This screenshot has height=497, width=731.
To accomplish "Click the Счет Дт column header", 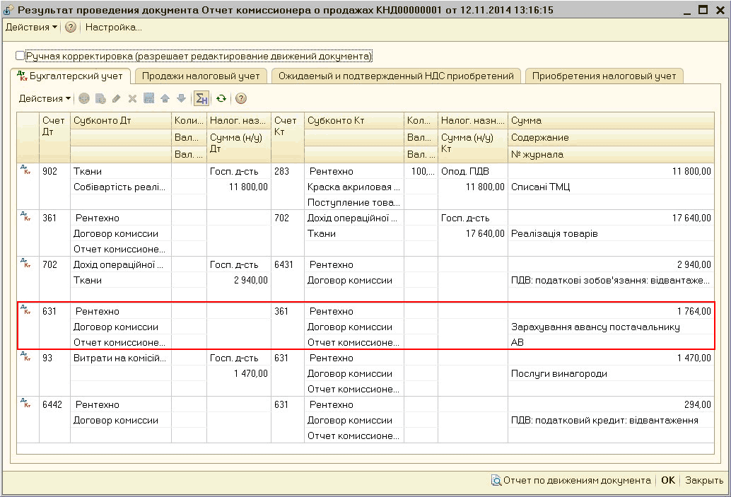I will click(x=54, y=137).
